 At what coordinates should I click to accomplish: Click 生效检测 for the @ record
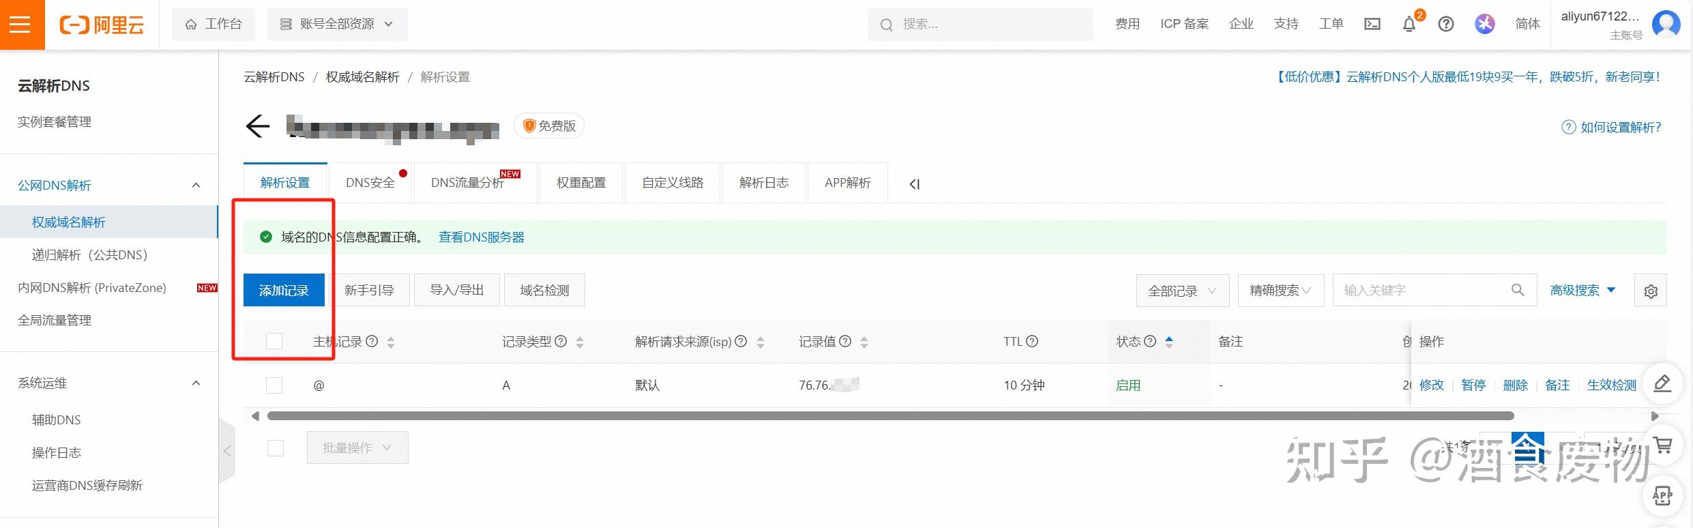click(x=1612, y=385)
